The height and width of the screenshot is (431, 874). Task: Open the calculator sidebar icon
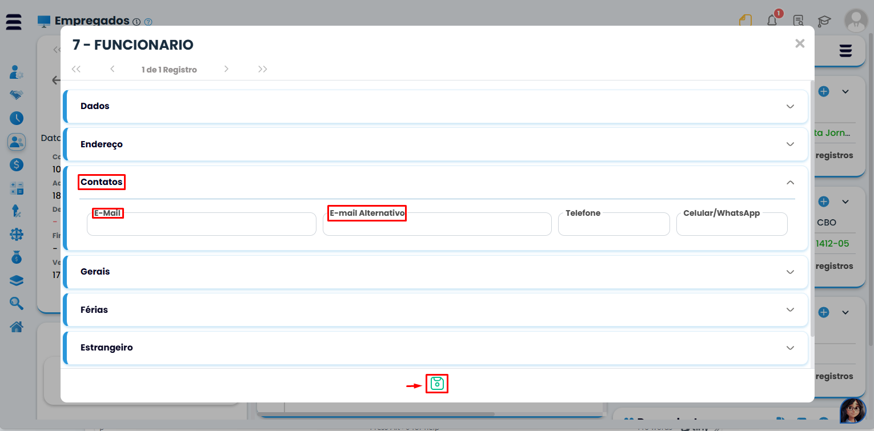(17, 188)
